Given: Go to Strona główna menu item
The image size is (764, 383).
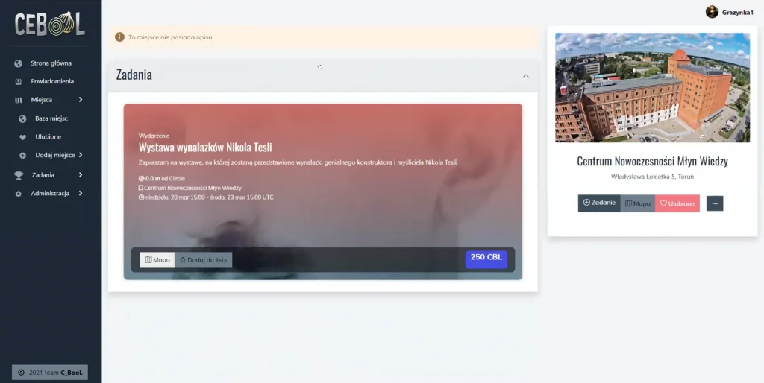Looking at the screenshot, I should click(x=51, y=63).
